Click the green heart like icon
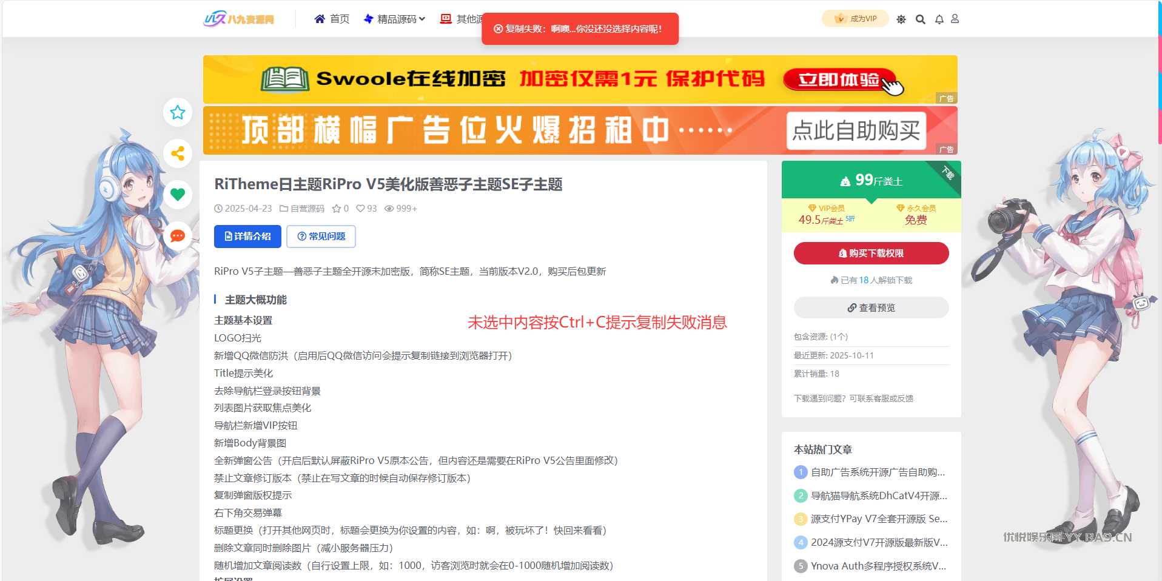Viewport: 1162px width, 581px height. (x=177, y=195)
